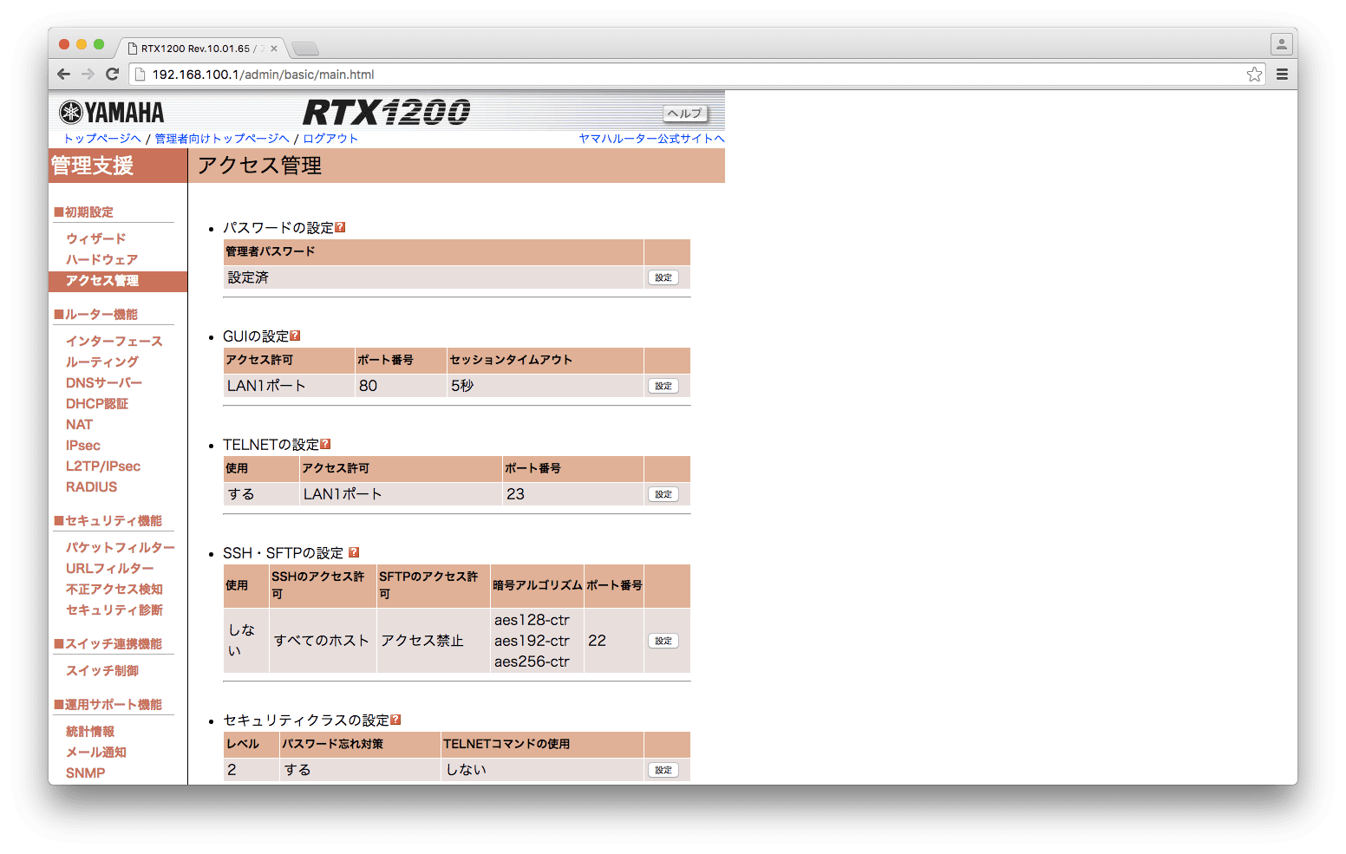Open RADIUS in the sidebar

click(x=91, y=486)
